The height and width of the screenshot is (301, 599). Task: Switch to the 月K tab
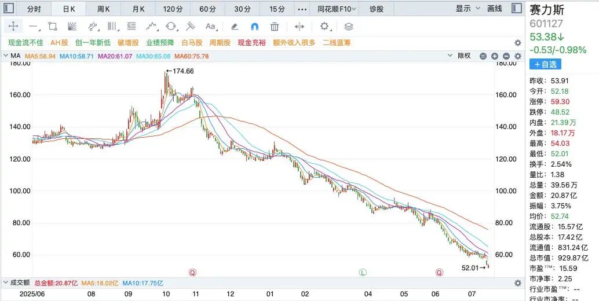138,9
